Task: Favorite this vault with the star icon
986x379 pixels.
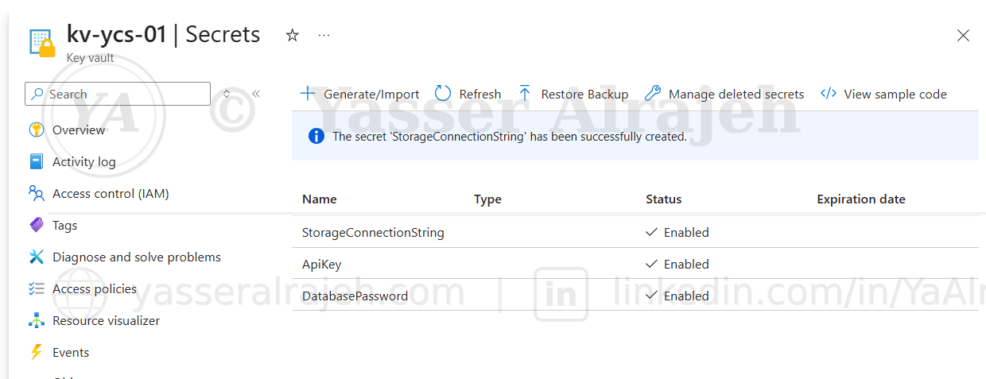Action: pyautogui.click(x=292, y=35)
